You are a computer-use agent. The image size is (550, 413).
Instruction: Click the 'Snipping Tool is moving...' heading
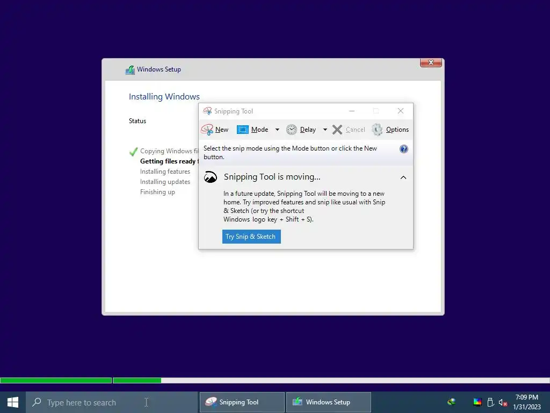[x=272, y=176]
